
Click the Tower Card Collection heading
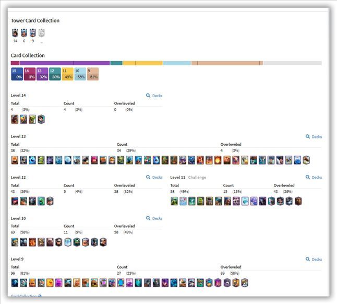pos(35,21)
